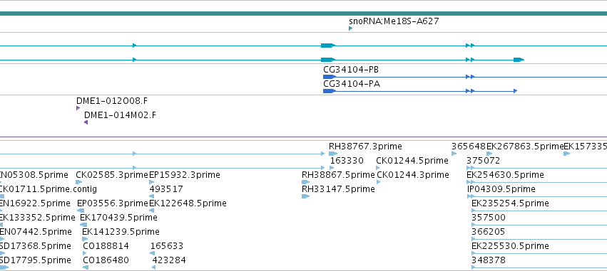
Task: Click the DME1-012O08.F purple arrow marker
Action: tap(78, 108)
